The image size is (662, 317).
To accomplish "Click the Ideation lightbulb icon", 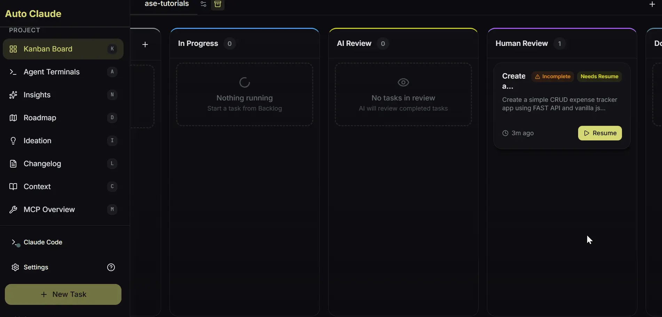I will pyautogui.click(x=13, y=141).
